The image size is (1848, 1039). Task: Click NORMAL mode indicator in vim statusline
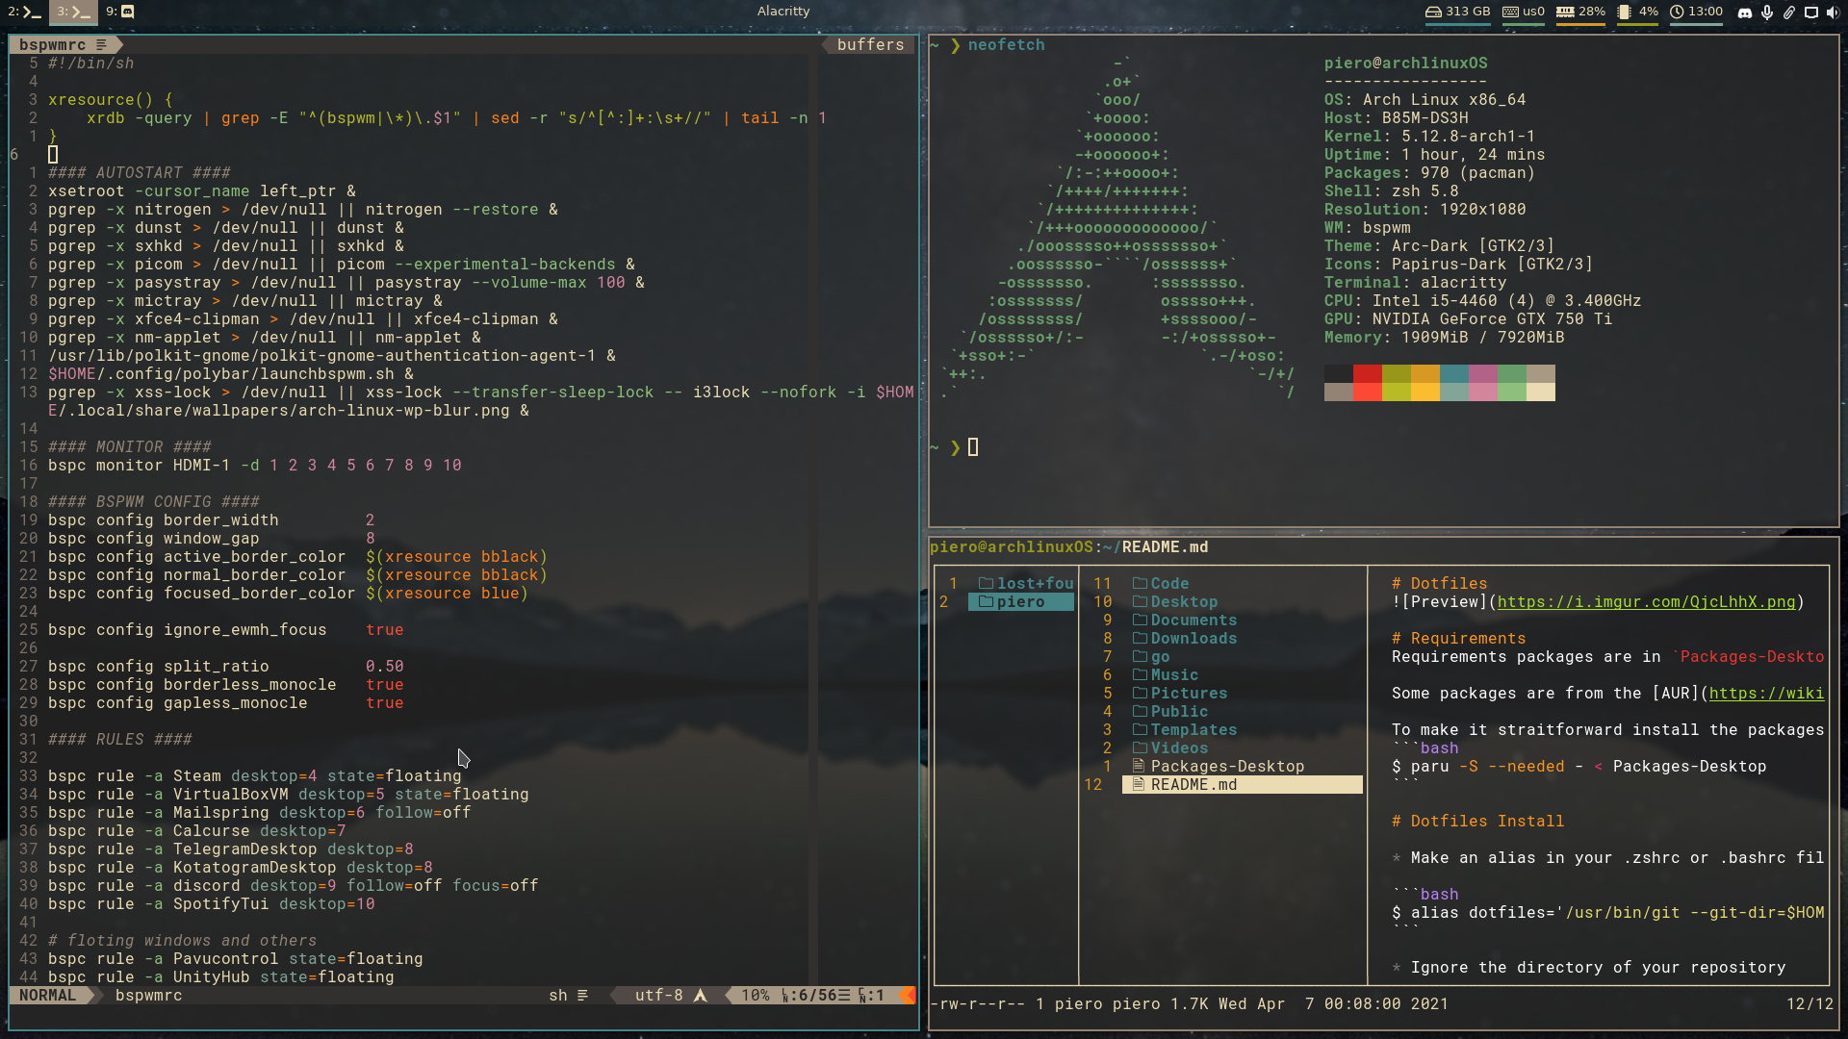pyautogui.click(x=48, y=995)
